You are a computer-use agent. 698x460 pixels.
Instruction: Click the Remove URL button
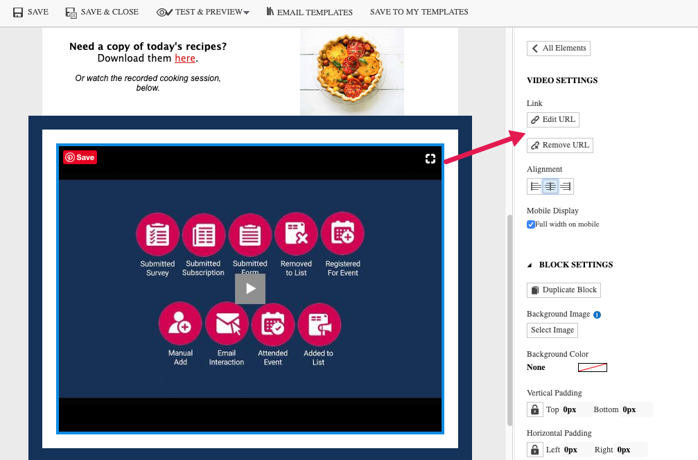pyautogui.click(x=559, y=145)
